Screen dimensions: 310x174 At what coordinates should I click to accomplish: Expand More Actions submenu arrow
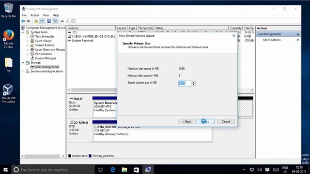coord(298,40)
